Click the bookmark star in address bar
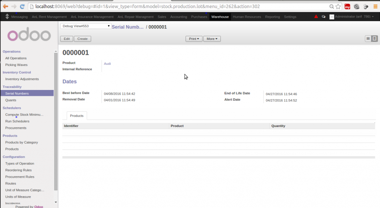The width and height of the screenshot is (380, 208). pyautogui.click(x=338, y=6)
